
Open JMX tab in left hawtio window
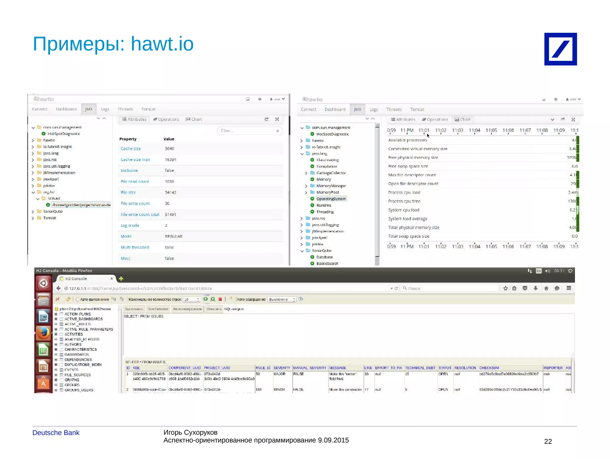pyautogui.click(x=88, y=109)
